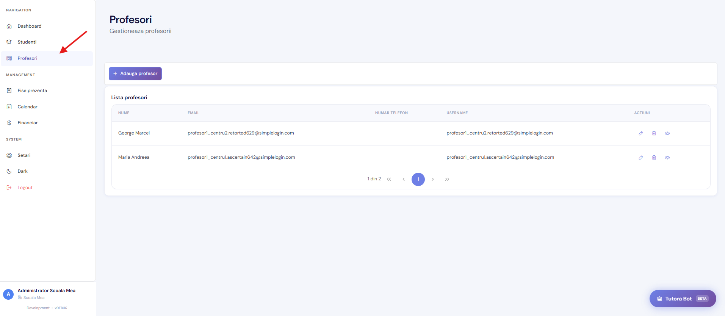Click the administrator avatar letter A
This screenshot has width=725, height=316.
(8, 294)
